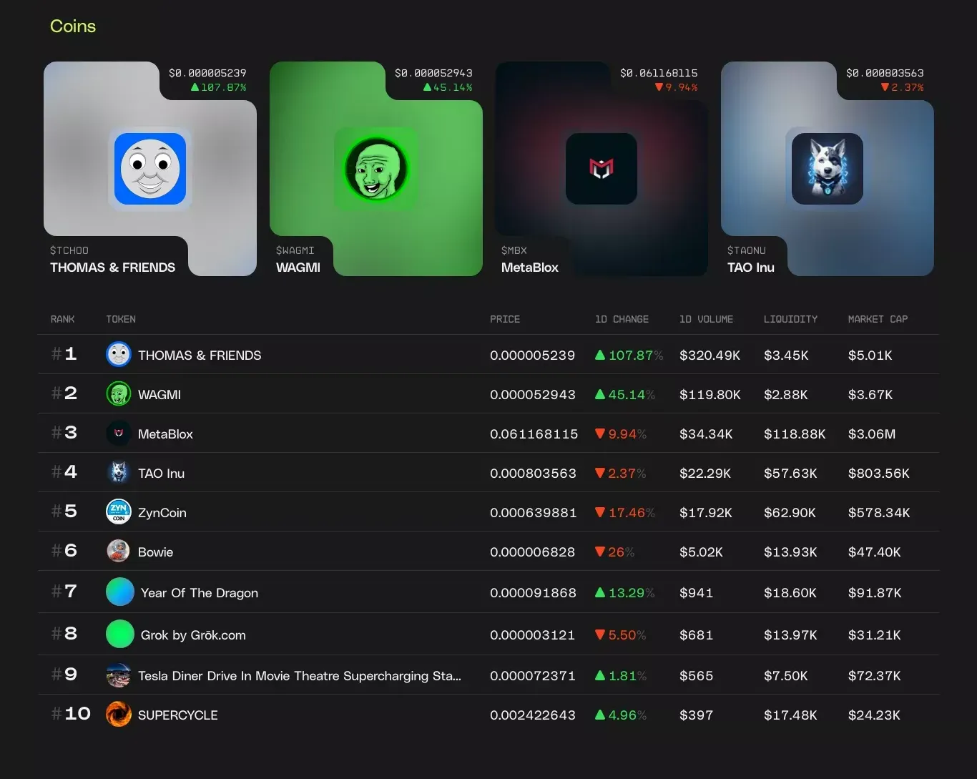977x779 pixels.
Task: Click the $0.000803563 price on TAO Inu card
Action: tap(885, 73)
